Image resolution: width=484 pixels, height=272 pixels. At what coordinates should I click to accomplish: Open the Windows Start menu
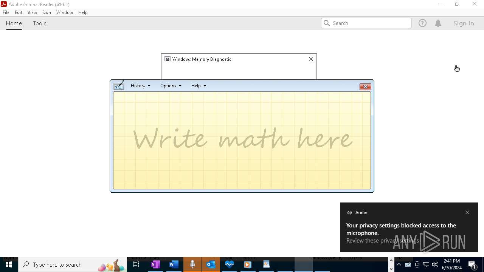9,264
